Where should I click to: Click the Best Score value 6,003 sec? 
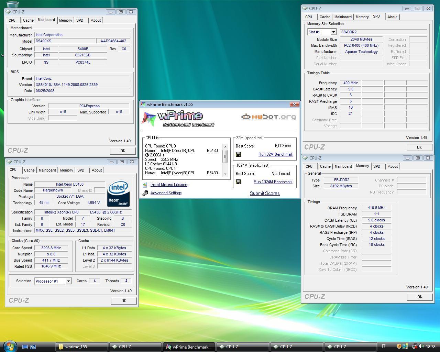pos(283,146)
